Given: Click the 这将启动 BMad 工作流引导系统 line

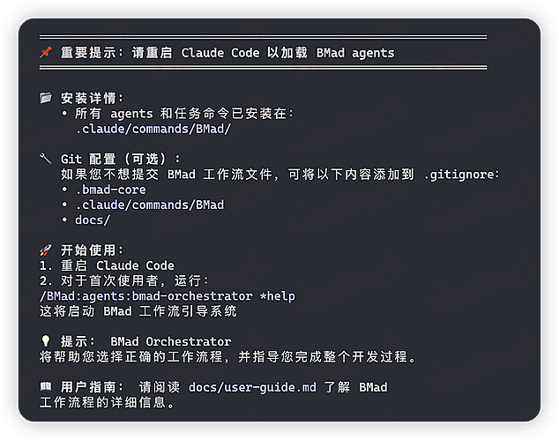Looking at the screenshot, I should (138, 310).
